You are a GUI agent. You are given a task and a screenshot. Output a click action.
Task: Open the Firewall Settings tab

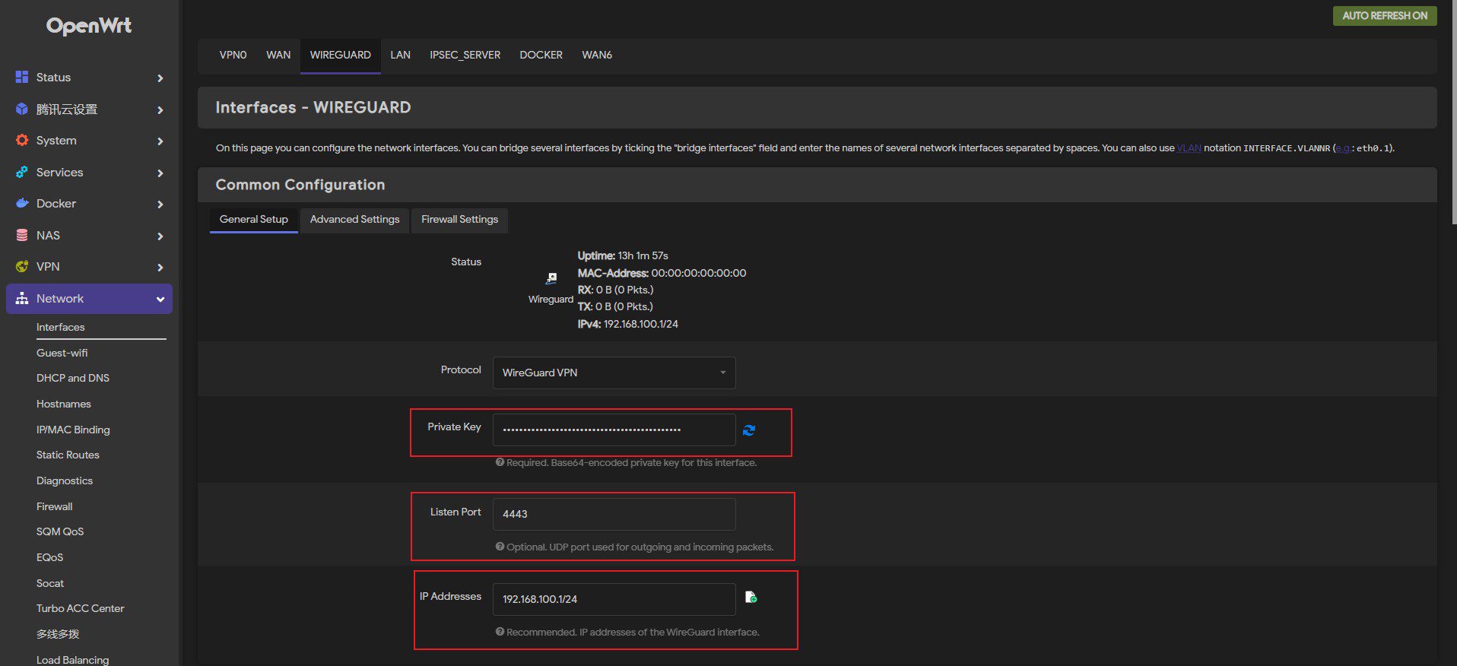click(x=459, y=220)
